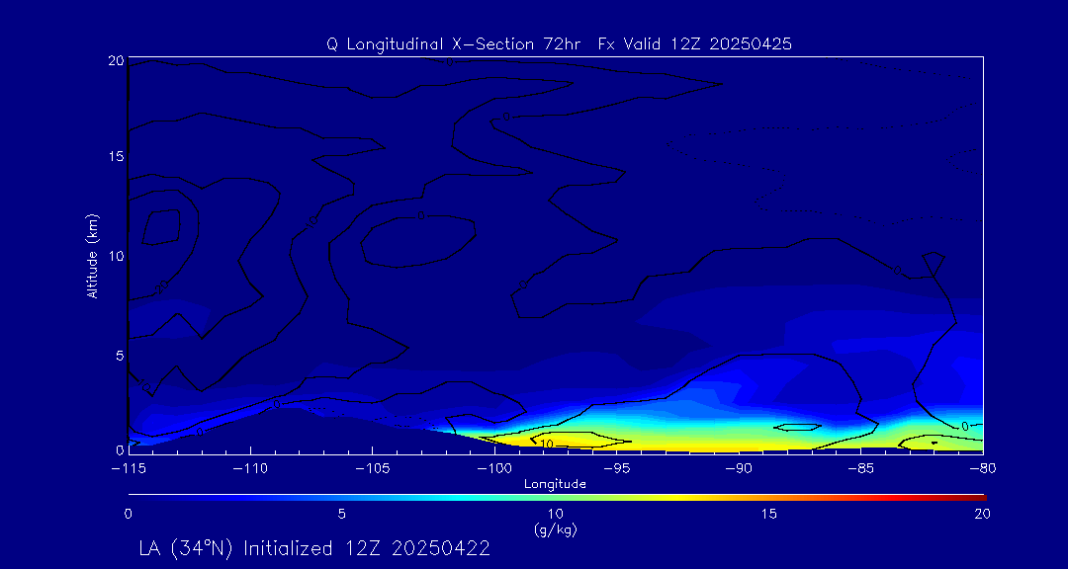Image resolution: width=1068 pixels, height=569 pixels.
Task: Click the -90 longitude tick label
Action: coord(739,469)
